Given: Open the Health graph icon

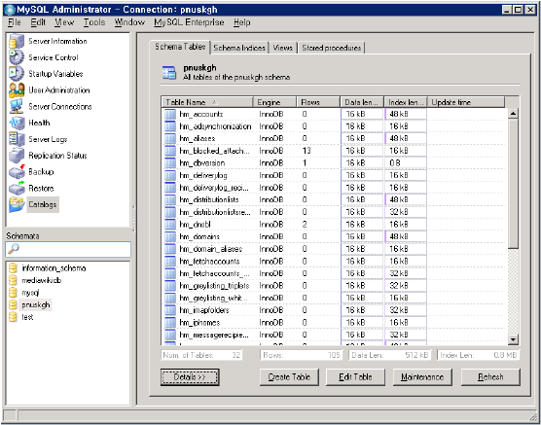Looking at the screenshot, I should pos(17,123).
